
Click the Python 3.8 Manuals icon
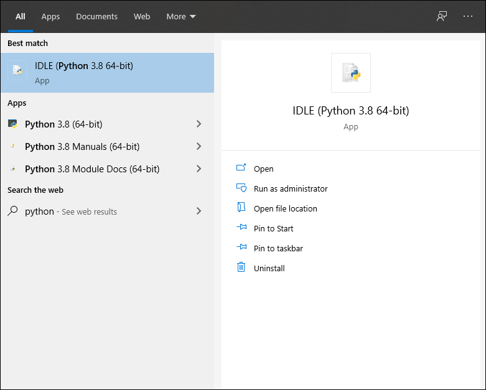[12, 146]
